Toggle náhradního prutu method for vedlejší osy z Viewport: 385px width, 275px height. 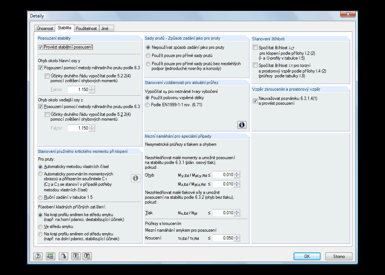(x=40, y=107)
